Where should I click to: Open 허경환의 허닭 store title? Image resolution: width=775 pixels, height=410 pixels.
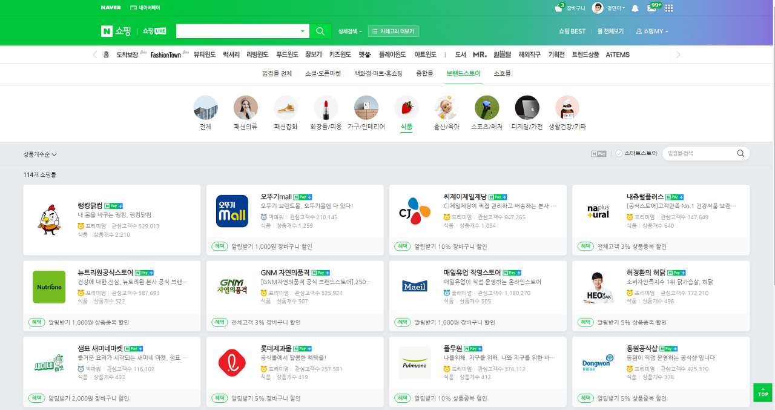pyautogui.click(x=645, y=273)
